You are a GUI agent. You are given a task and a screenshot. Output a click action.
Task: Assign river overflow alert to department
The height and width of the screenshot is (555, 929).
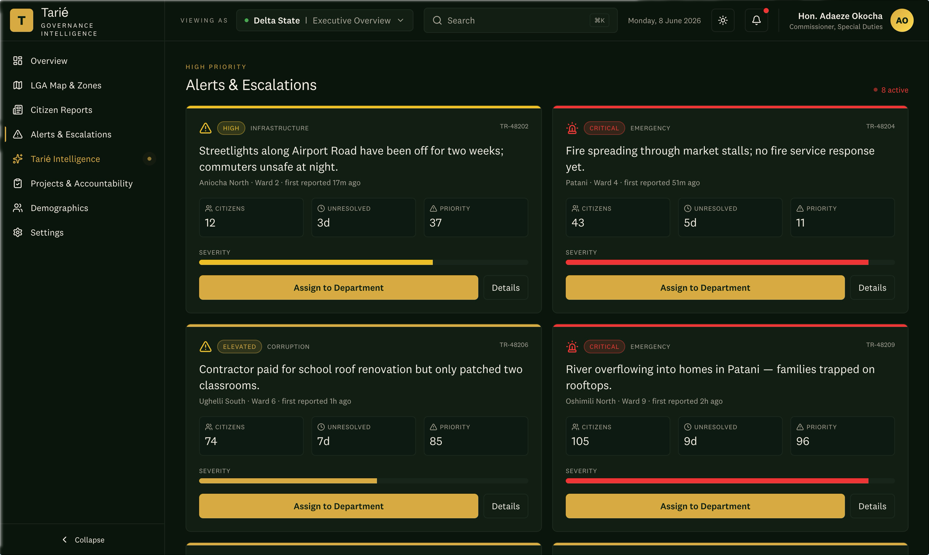(705, 506)
